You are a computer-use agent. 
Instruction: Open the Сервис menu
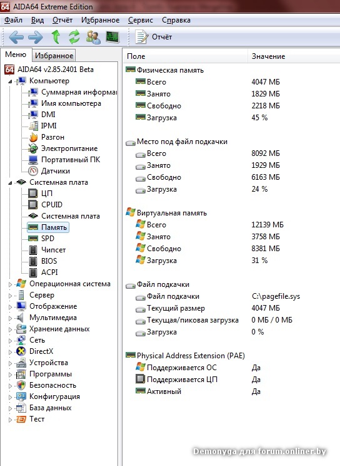[x=141, y=20]
